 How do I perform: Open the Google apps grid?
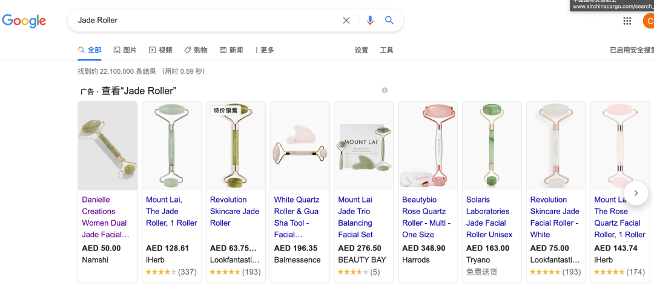[627, 21]
